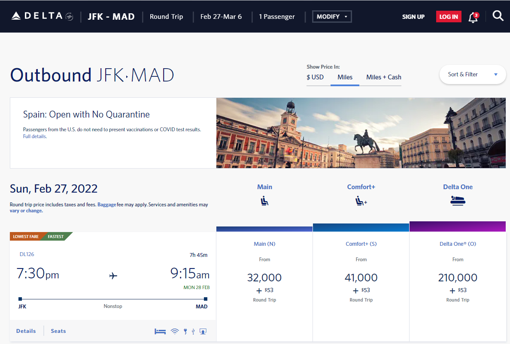Click the JFK - MAD route in header
The image size is (510, 344).
click(x=111, y=17)
